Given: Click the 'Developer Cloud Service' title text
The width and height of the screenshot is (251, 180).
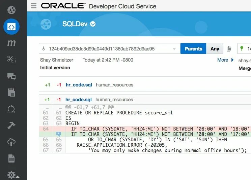Looking at the screenshot, I should (122, 6).
